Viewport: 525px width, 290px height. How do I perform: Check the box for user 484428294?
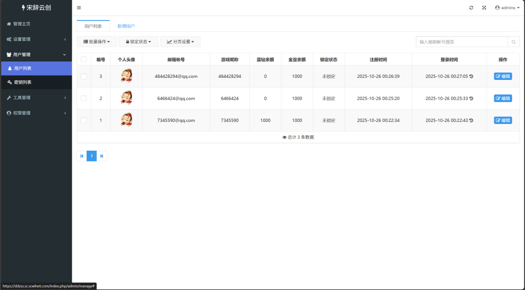coord(84,76)
